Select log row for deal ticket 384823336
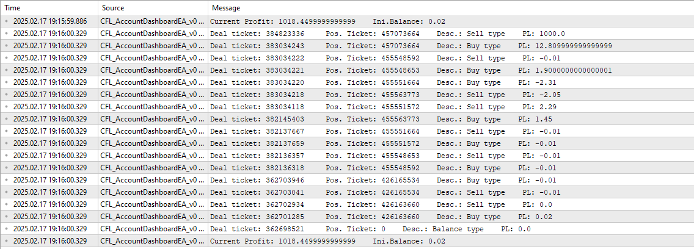This screenshot has height=249, width=694. 347,34
